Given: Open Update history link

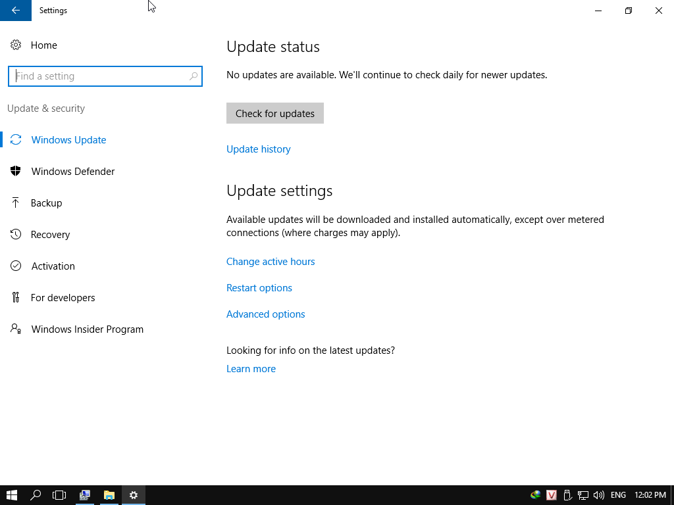Looking at the screenshot, I should click(x=258, y=149).
